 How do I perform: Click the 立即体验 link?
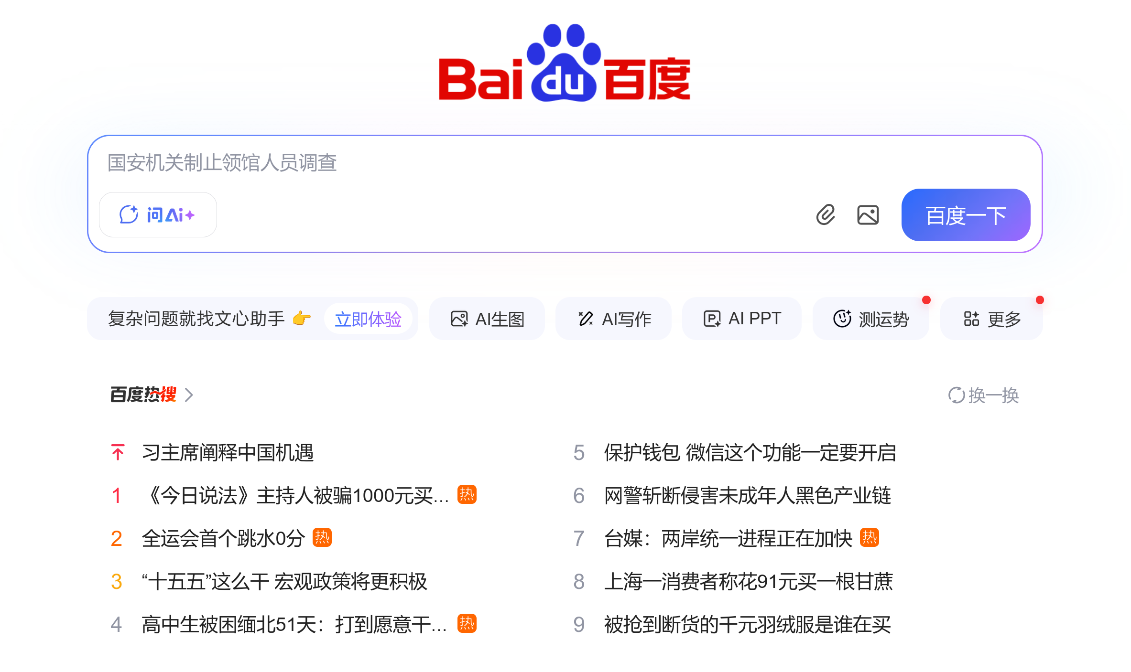tap(368, 319)
